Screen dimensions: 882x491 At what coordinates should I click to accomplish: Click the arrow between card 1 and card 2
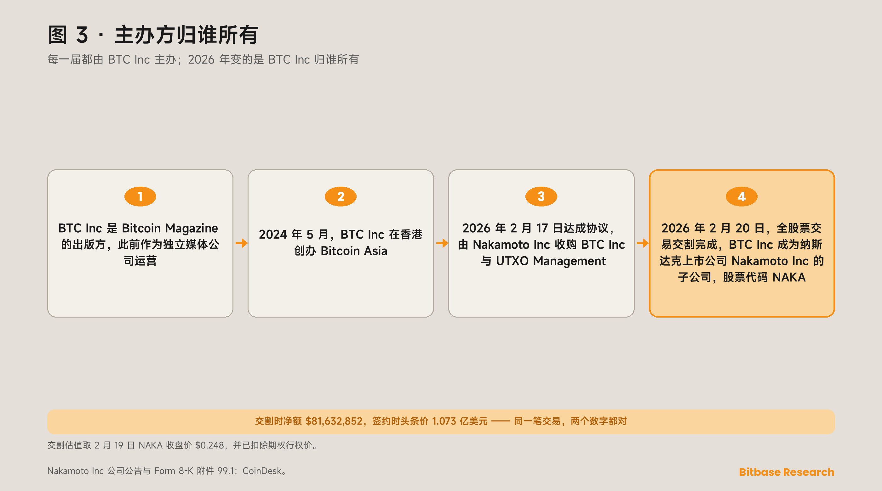point(241,243)
